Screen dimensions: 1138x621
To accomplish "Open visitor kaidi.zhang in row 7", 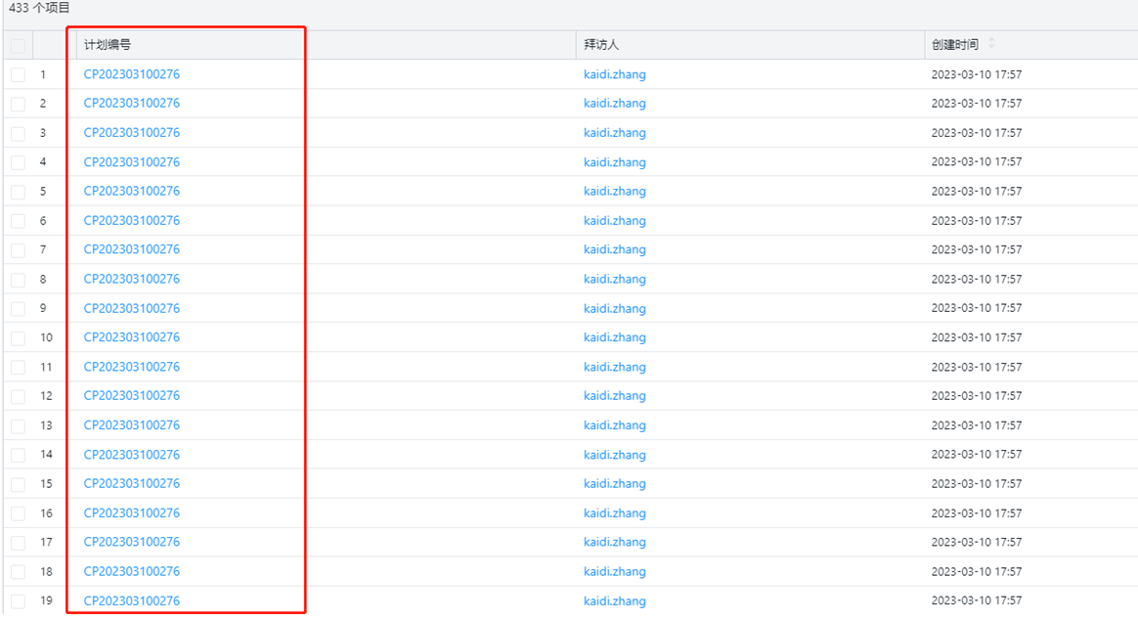I will tap(615, 249).
